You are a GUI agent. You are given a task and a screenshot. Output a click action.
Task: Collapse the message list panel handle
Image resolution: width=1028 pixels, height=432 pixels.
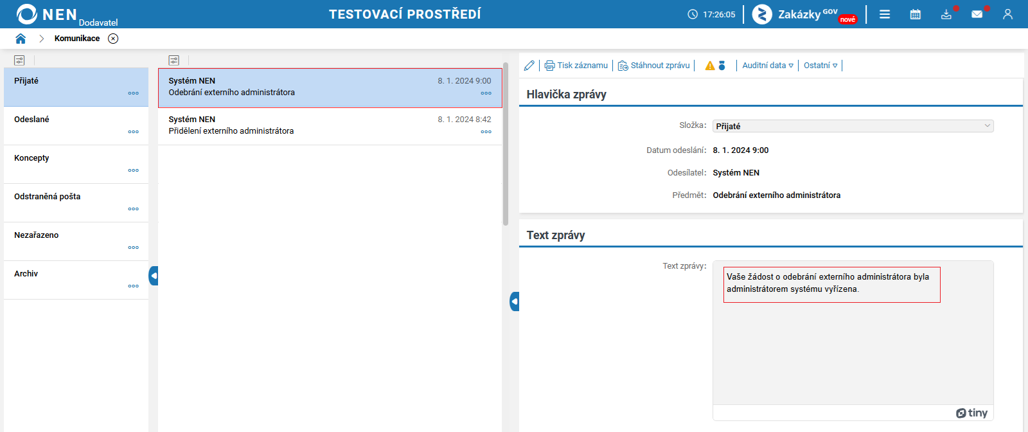pos(515,301)
